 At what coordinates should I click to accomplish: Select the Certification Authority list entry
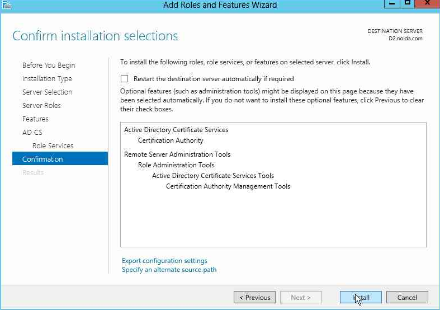(171, 140)
